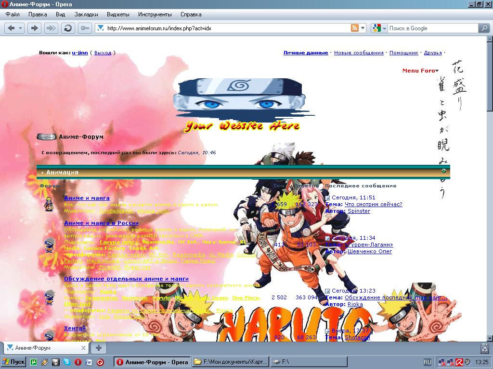
Task: Go to last post icon near Сегодня, 11:34
Action: (327, 238)
